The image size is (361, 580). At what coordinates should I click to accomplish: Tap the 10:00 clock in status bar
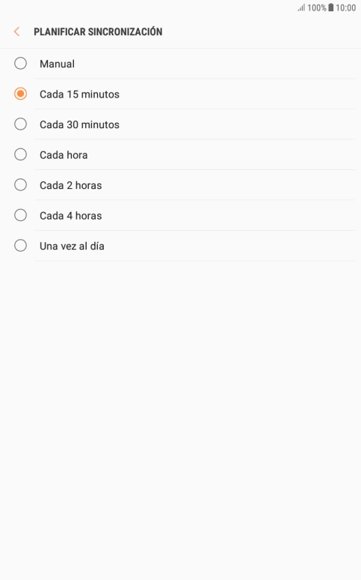[345, 7]
